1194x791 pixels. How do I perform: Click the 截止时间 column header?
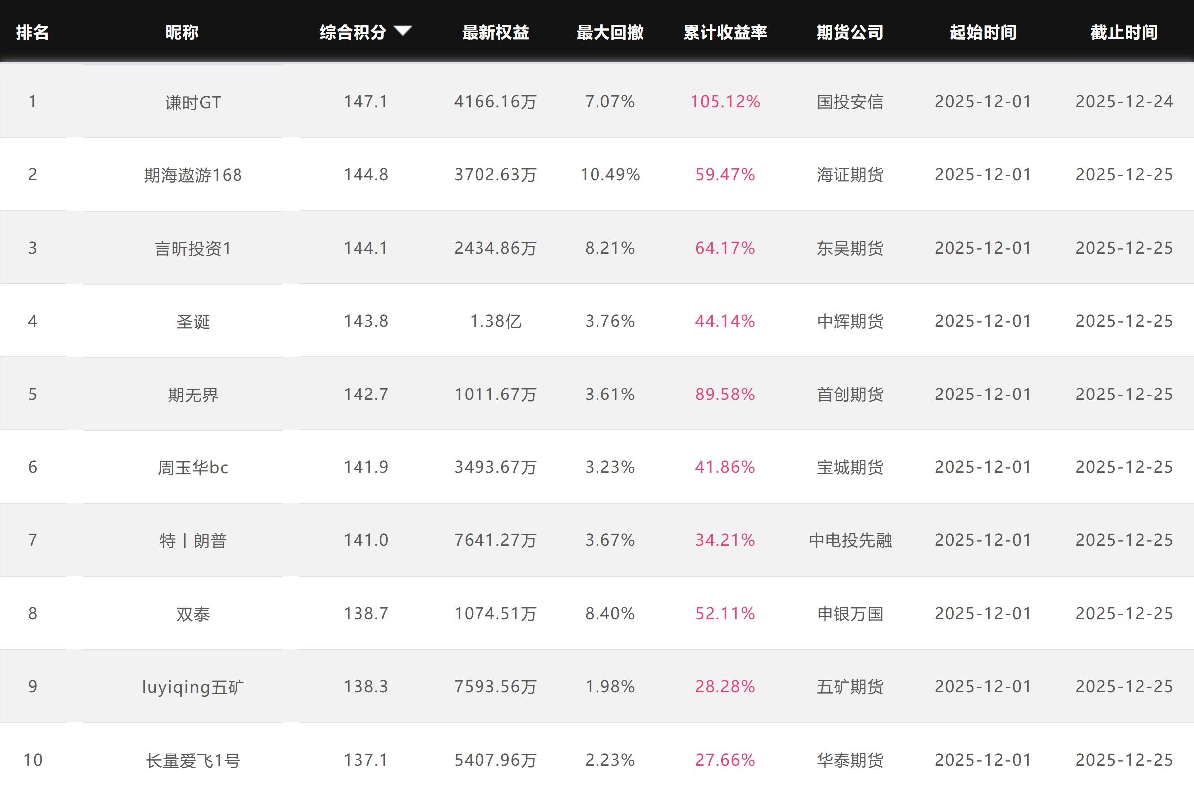pyautogui.click(x=1124, y=33)
